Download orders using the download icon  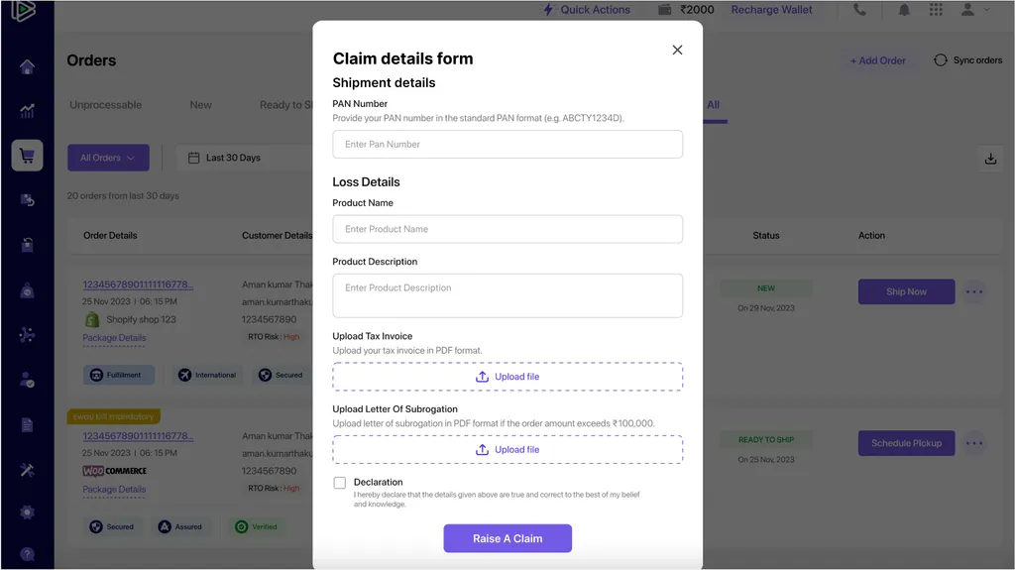pyautogui.click(x=989, y=159)
